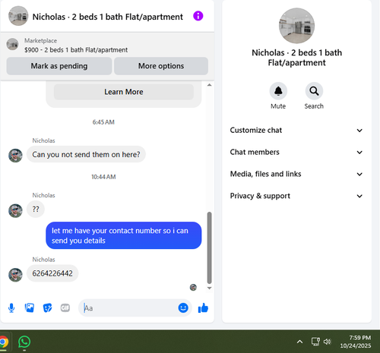Image resolution: width=380 pixels, height=353 pixels.
Task: Mute the conversation with the bell icon
Action: point(278,91)
